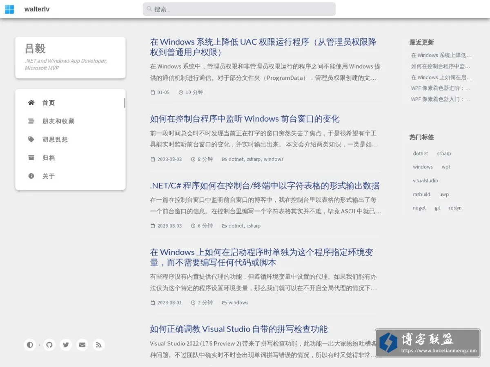The width and height of the screenshot is (490, 367).
Task: Open recent update 如何在控制台程序中监…
Action: 441,66
